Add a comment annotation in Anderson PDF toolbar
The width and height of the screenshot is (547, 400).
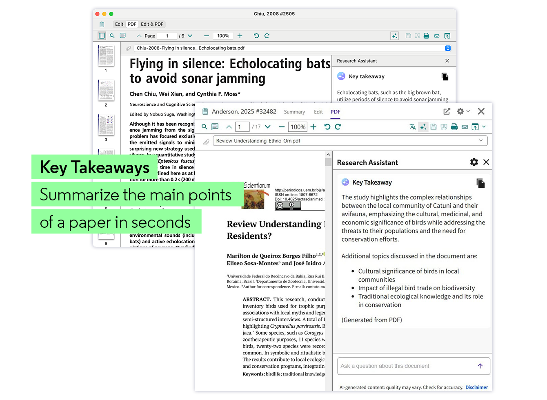[215, 127]
